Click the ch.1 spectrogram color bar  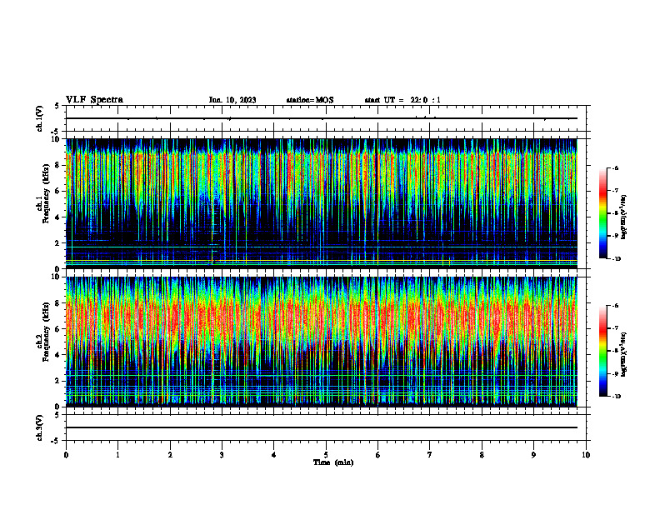[x=603, y=213]
